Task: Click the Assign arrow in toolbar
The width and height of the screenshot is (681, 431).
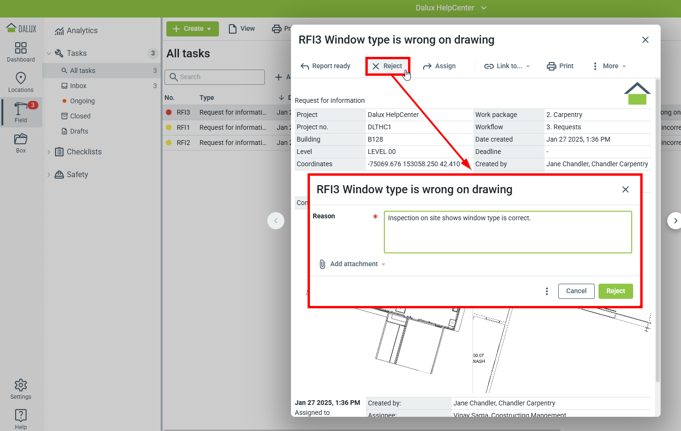Action: coord(439,66)
